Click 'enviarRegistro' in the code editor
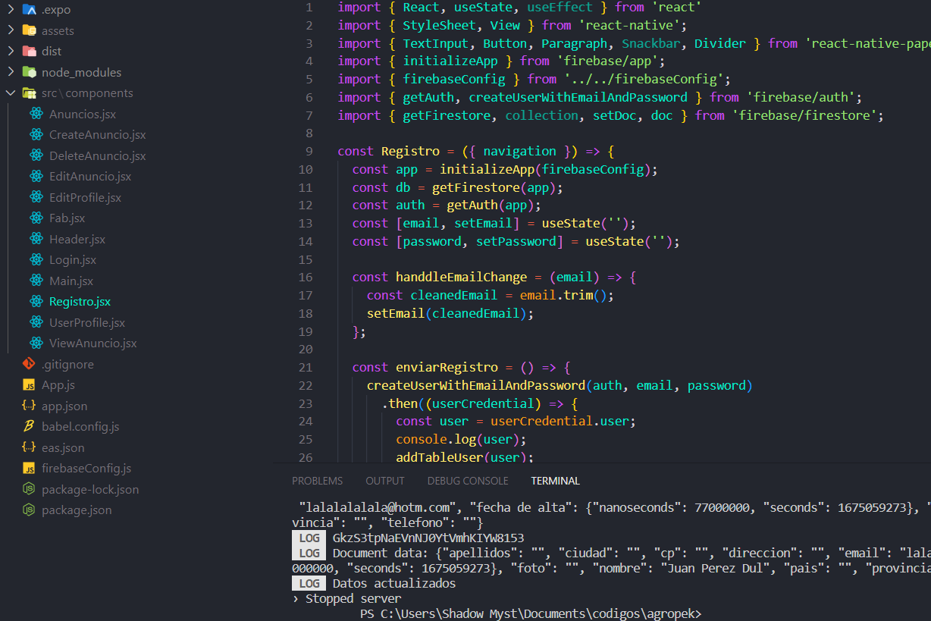 coord(447,367)
